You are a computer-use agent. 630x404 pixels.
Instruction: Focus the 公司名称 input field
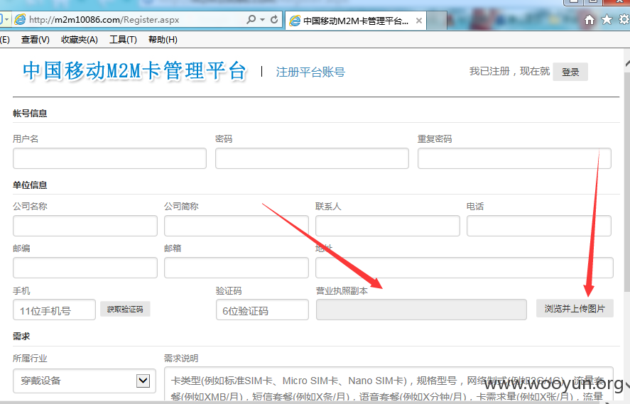85,226
